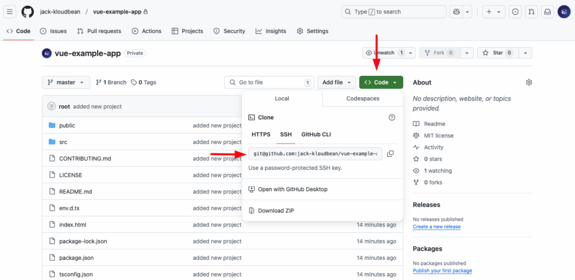Fork the repository
The height and width of the screenshot is (280, 575).
click(x=440, y=53)
